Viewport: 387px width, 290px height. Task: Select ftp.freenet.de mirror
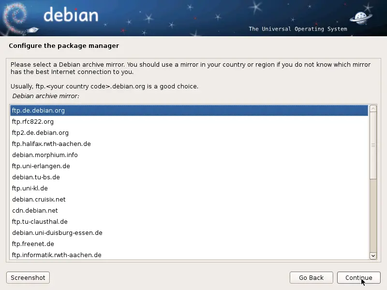click(189, 244)
